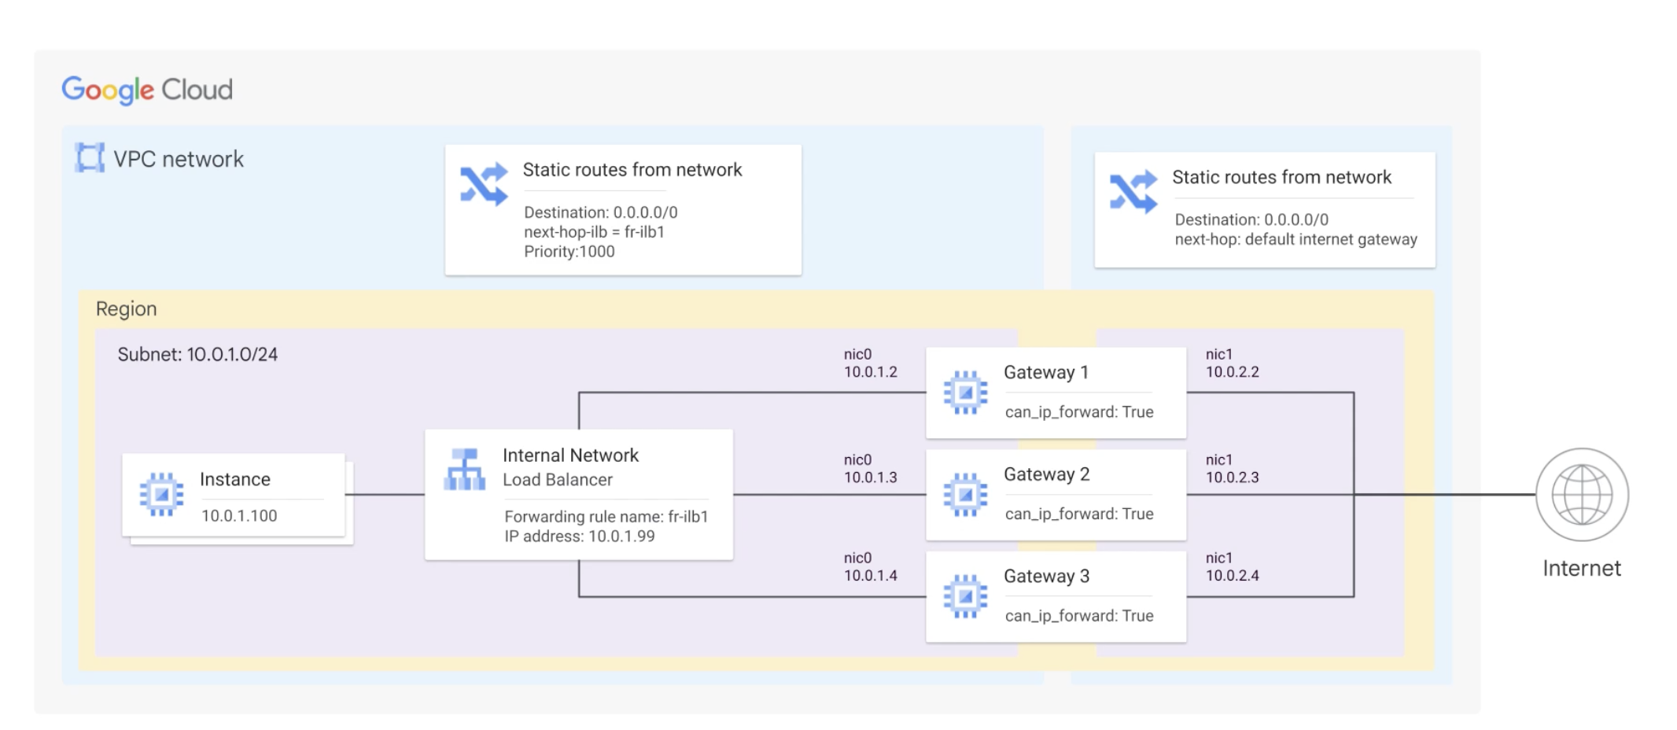This screenshot has width=1677, height=730.
Task: Click the Gateway 2 compute icon
Action: (x=965, y=494)
